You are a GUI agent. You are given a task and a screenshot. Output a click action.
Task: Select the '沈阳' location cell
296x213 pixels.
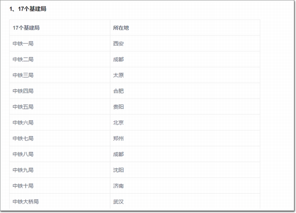point(185,170)
